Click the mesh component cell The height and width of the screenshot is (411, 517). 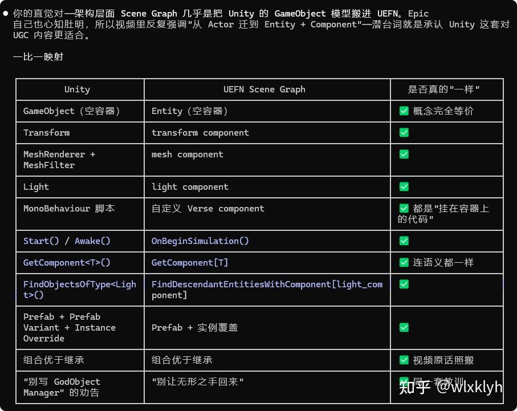click(x=267, y=160)
